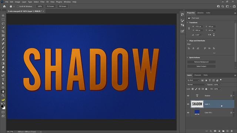Image resolution: width=237 pixels, height=133 pixels.
Task: Hide the Shadow text layer
Action: (188, 96)
